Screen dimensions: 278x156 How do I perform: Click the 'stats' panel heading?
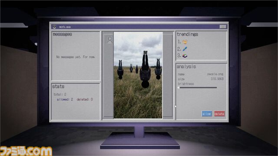(58, 87)
